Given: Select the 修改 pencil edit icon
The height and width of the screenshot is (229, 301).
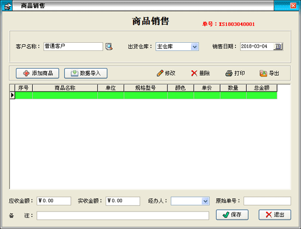Looking at the screenshot, I should tap(160, 73).
